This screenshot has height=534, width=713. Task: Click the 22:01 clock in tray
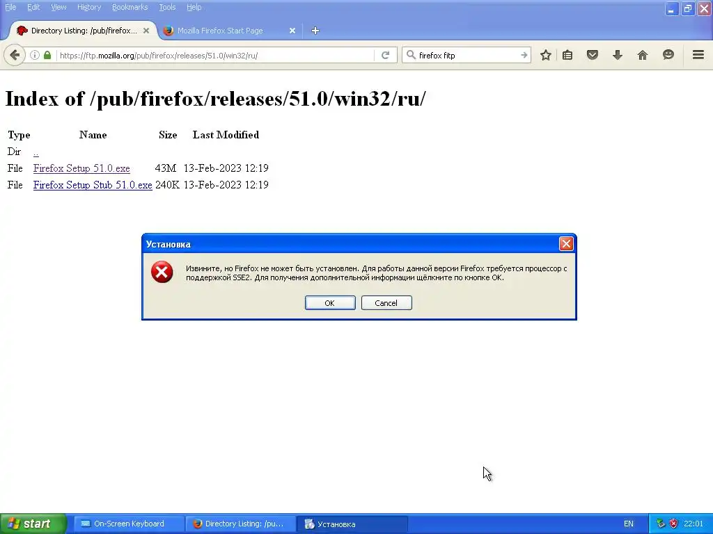693,524
